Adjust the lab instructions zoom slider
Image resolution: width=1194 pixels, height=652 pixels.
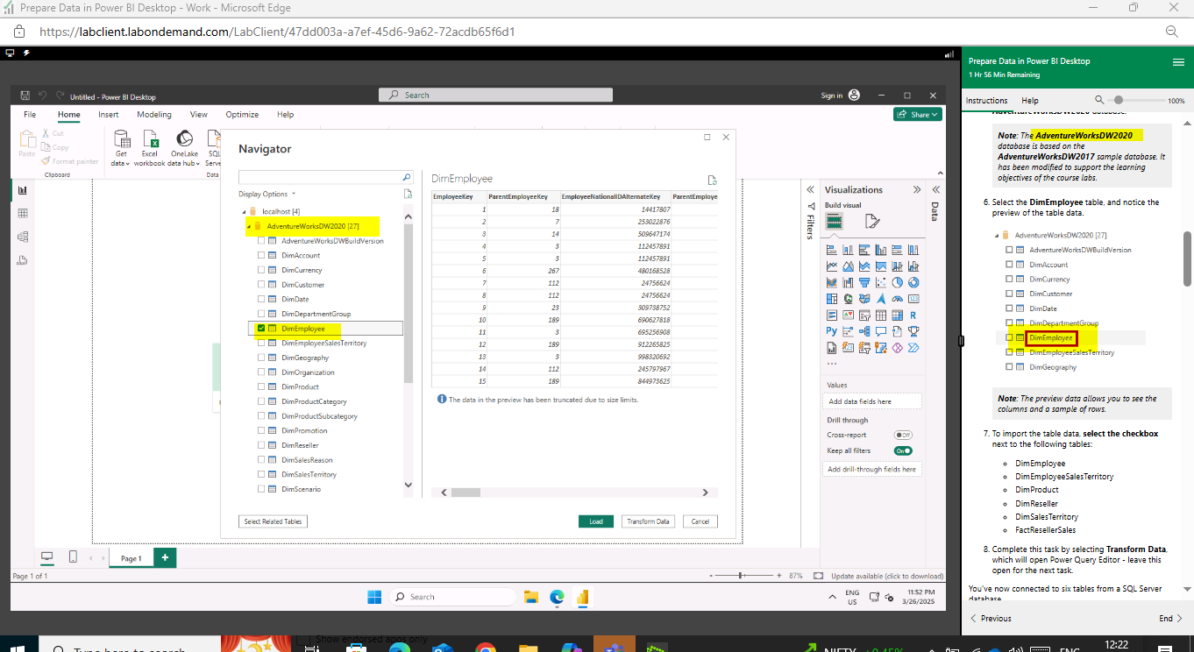1119,101
